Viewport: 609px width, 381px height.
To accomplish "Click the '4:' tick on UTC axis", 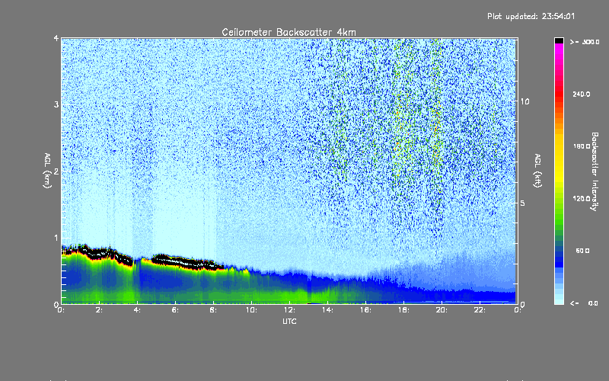I will click(x=137, y=310).
